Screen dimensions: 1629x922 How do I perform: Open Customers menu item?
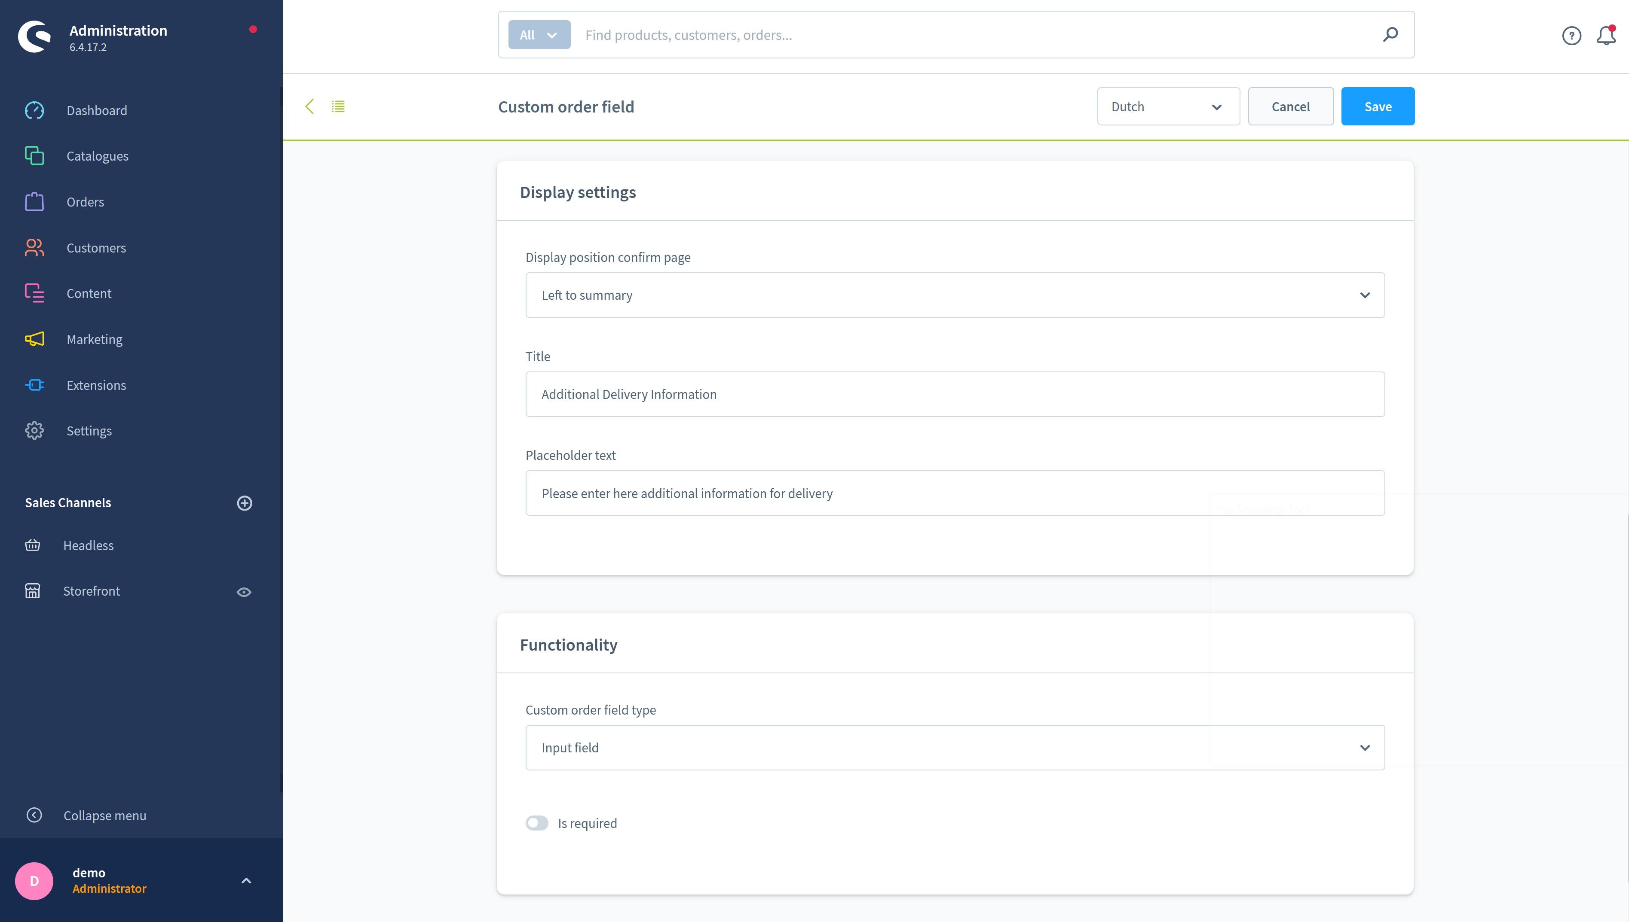click(96, 248)
